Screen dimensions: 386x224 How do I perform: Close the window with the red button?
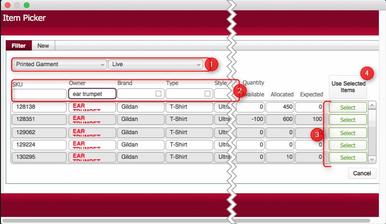click(8, 5)
